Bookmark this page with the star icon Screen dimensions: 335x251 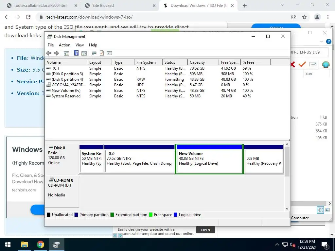304,17
